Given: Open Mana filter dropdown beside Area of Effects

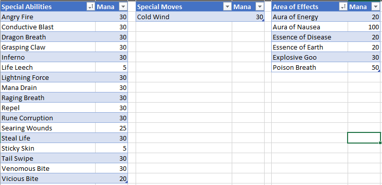Looking at the screenshot, I should (x=375, y=7).
